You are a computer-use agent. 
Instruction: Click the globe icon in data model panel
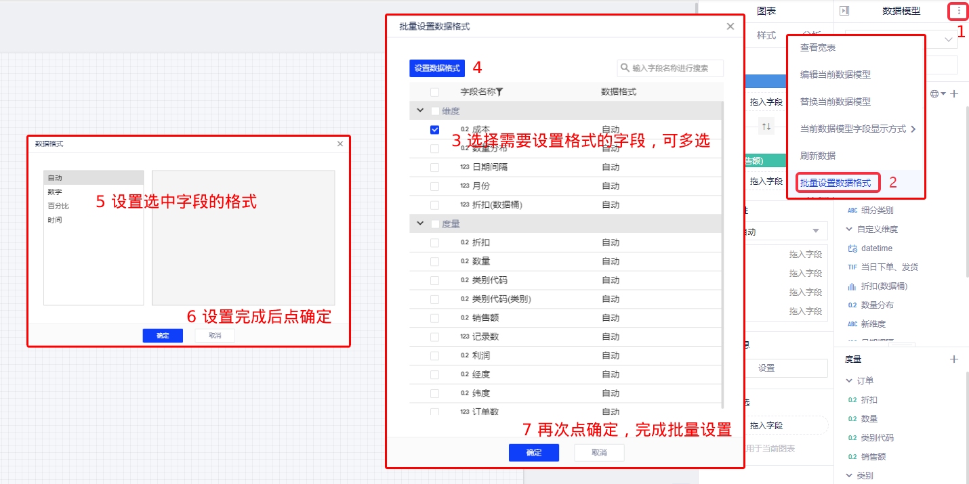click(934, 94)
